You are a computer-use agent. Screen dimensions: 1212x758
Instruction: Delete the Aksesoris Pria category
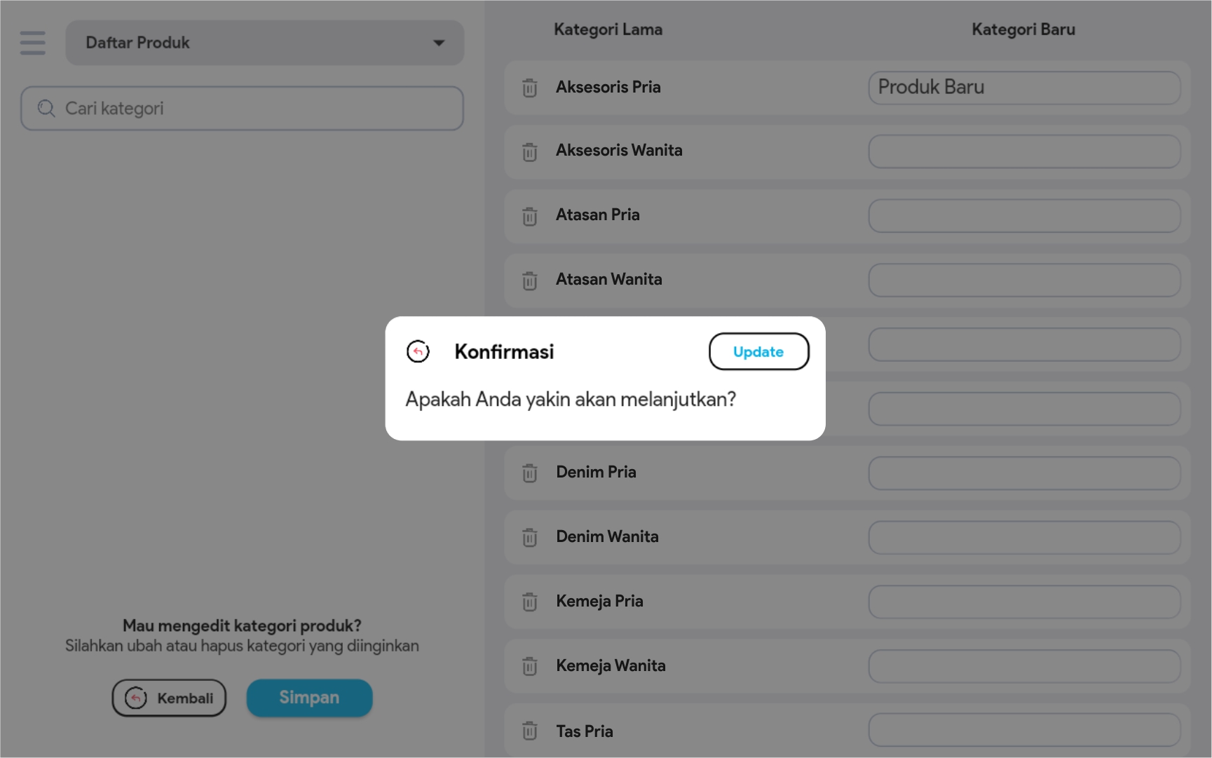click(x=529, y=88)
